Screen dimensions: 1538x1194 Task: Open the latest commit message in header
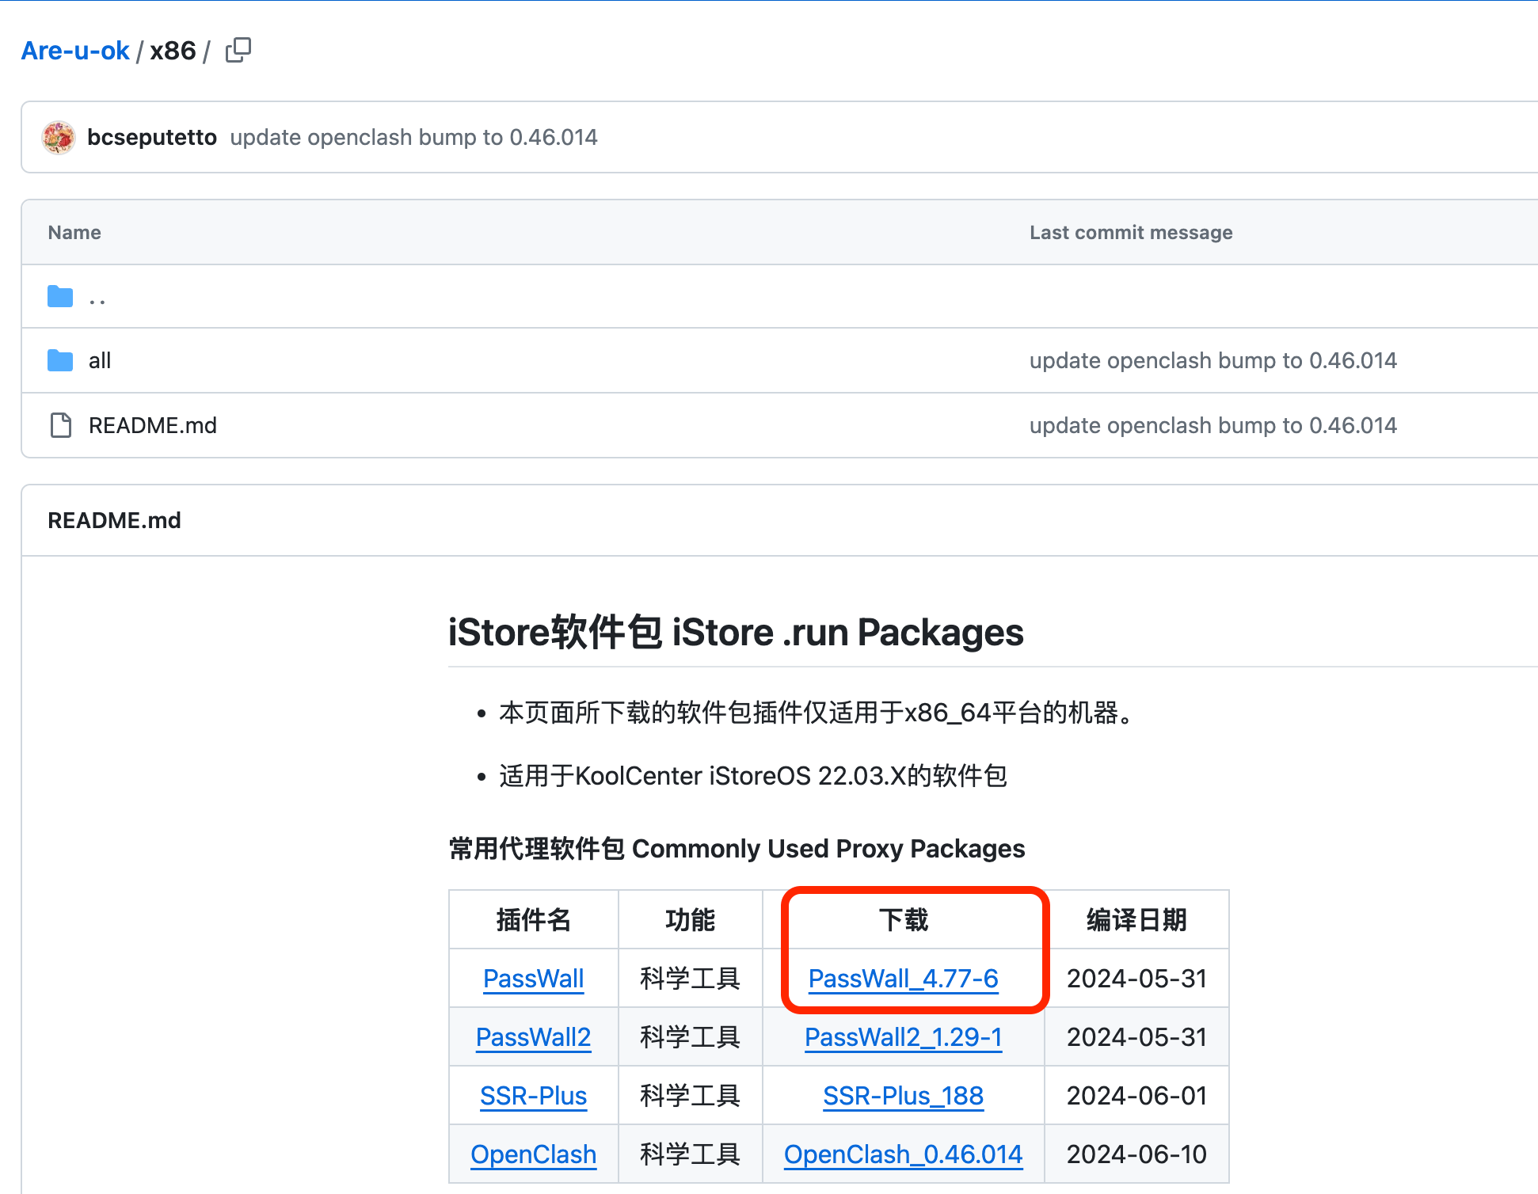pos(413,137)
